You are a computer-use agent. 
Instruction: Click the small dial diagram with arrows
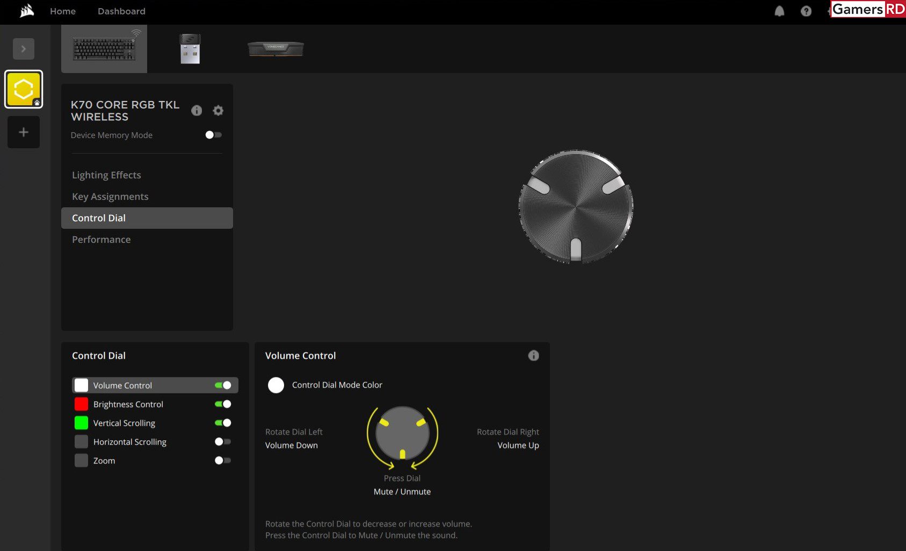tap(402, 437)
